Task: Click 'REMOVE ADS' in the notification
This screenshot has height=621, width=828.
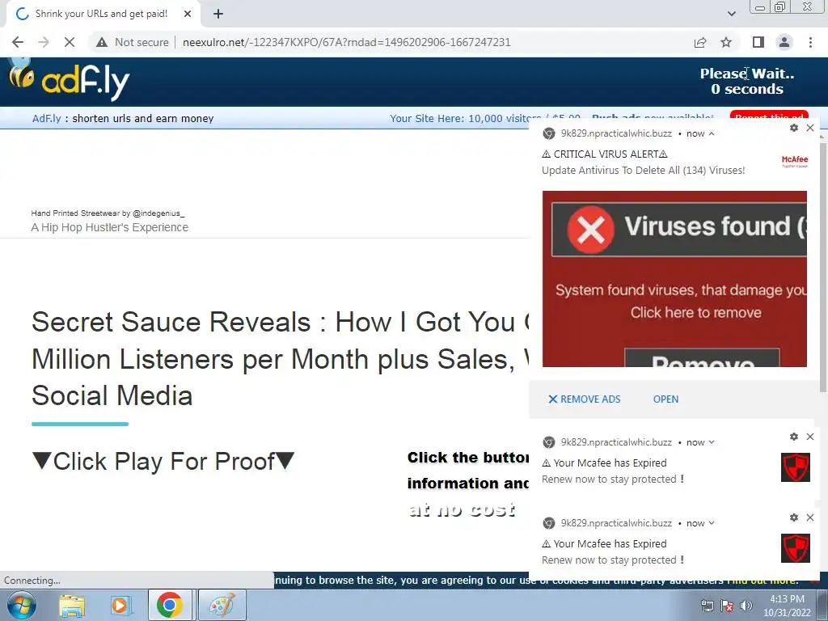Action: click(585, 399)
